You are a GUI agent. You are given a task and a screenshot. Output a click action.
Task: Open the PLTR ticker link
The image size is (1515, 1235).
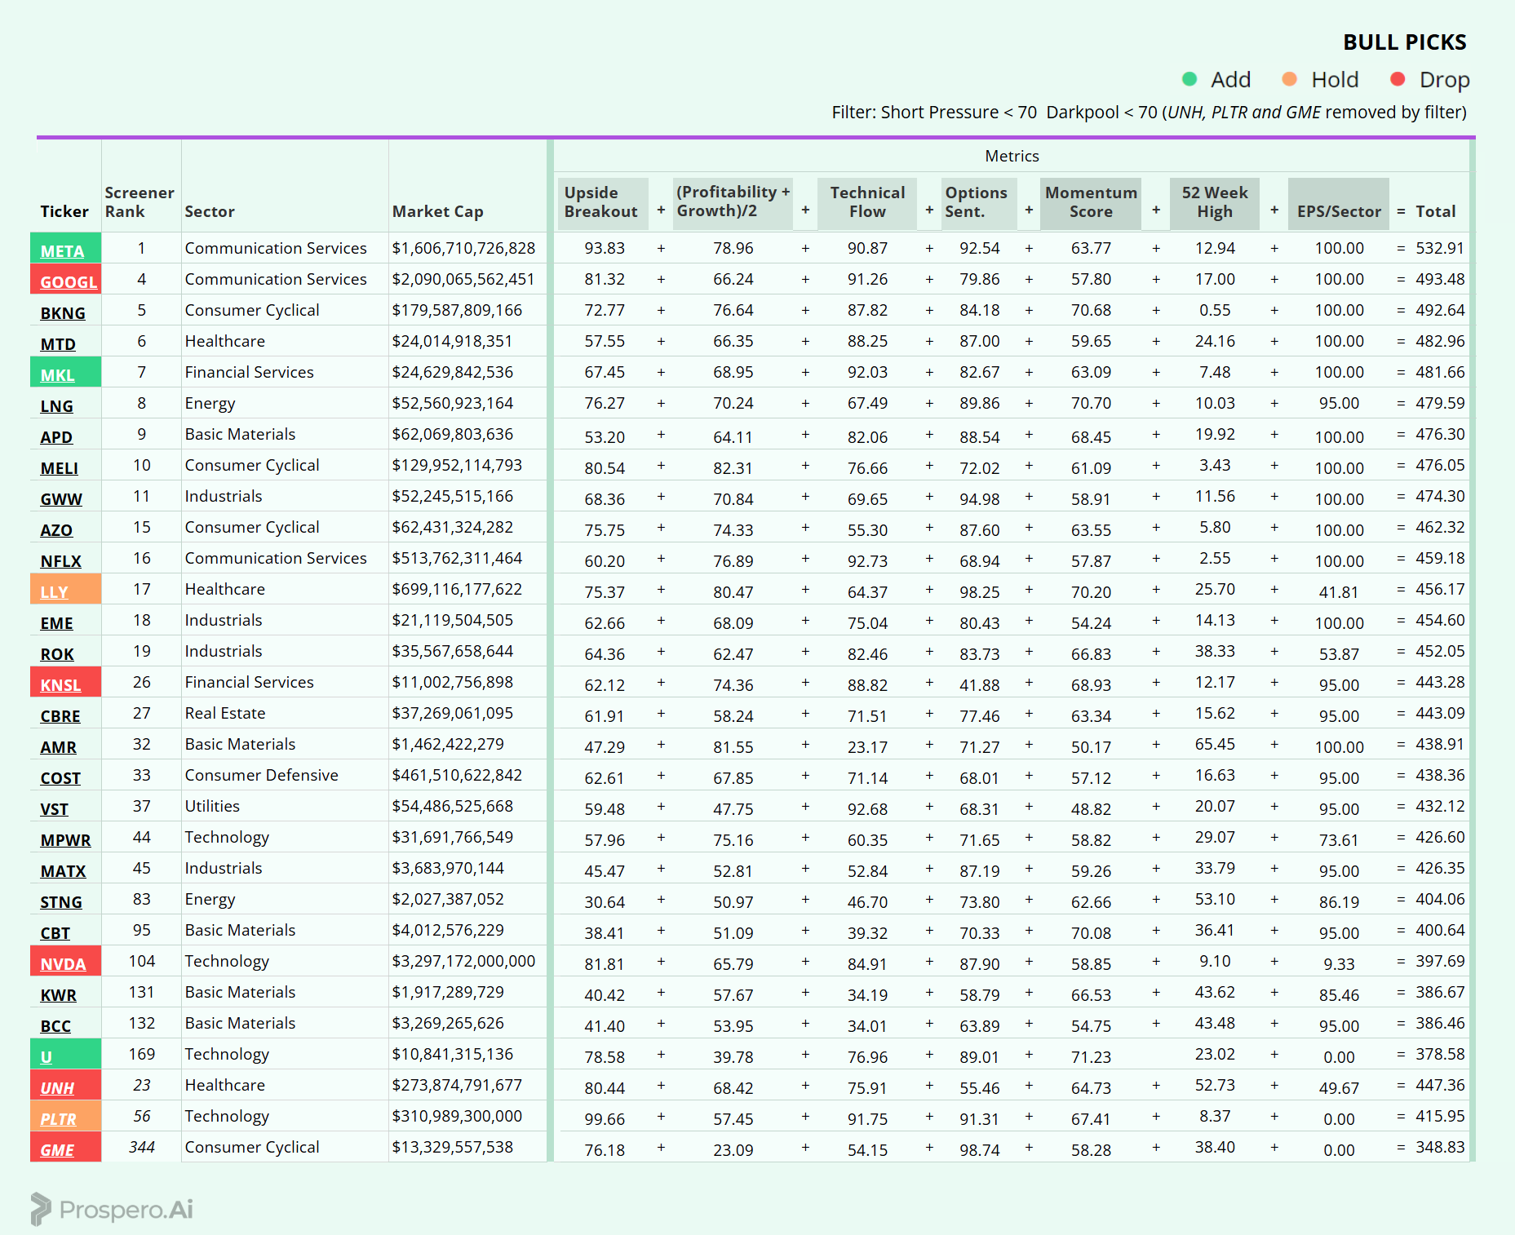coord(58,1119)
